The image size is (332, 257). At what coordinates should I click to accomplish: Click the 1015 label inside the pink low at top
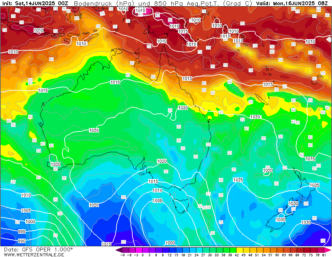point(141,11)
